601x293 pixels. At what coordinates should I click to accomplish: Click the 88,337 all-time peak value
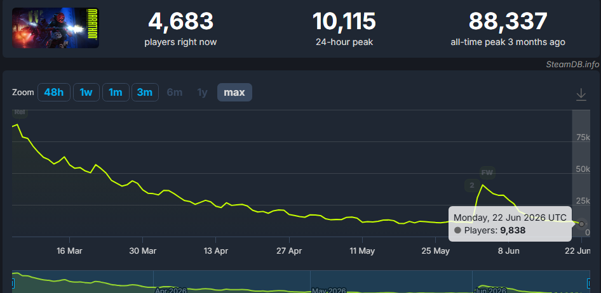508,22
